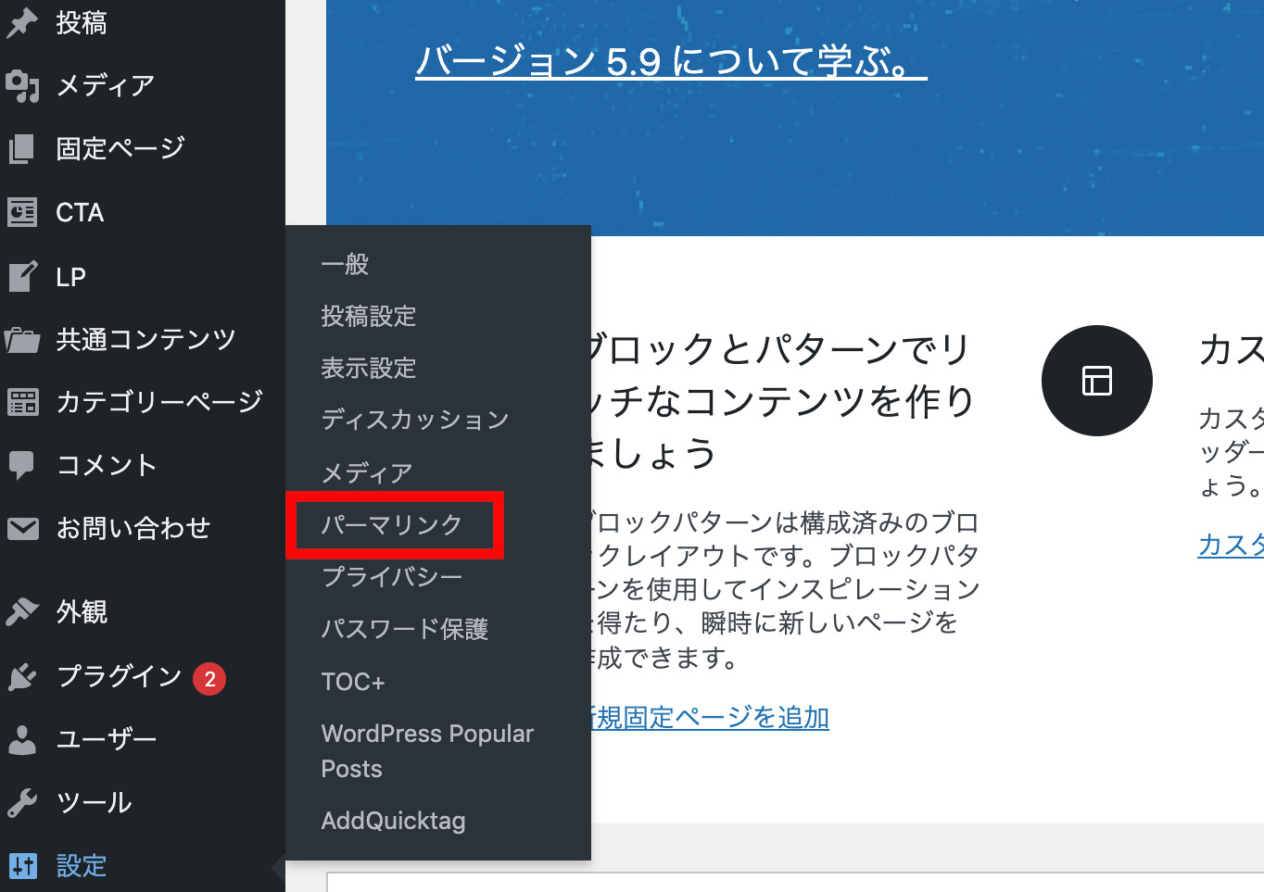Click the wrench icon beside ツール

22,803
